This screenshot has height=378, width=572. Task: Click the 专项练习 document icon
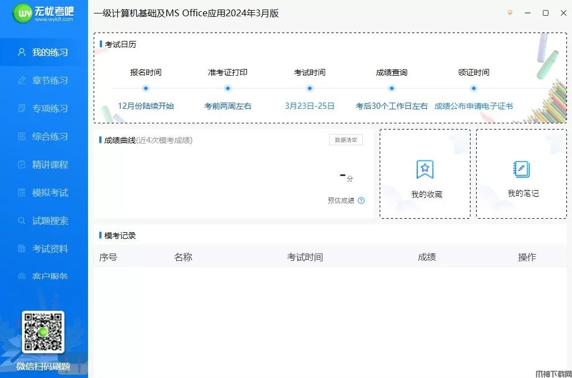click(22, 108)
